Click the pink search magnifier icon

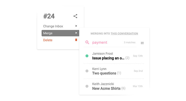point(87,42)
